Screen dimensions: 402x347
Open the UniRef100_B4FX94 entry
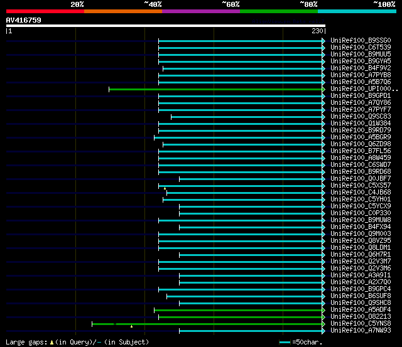[361, 227]
